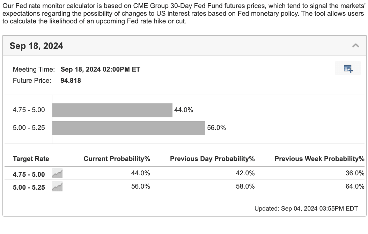Click the add-to-table calendar icon
The height and width of the screenshot is (234, 368).
[348, 68]
